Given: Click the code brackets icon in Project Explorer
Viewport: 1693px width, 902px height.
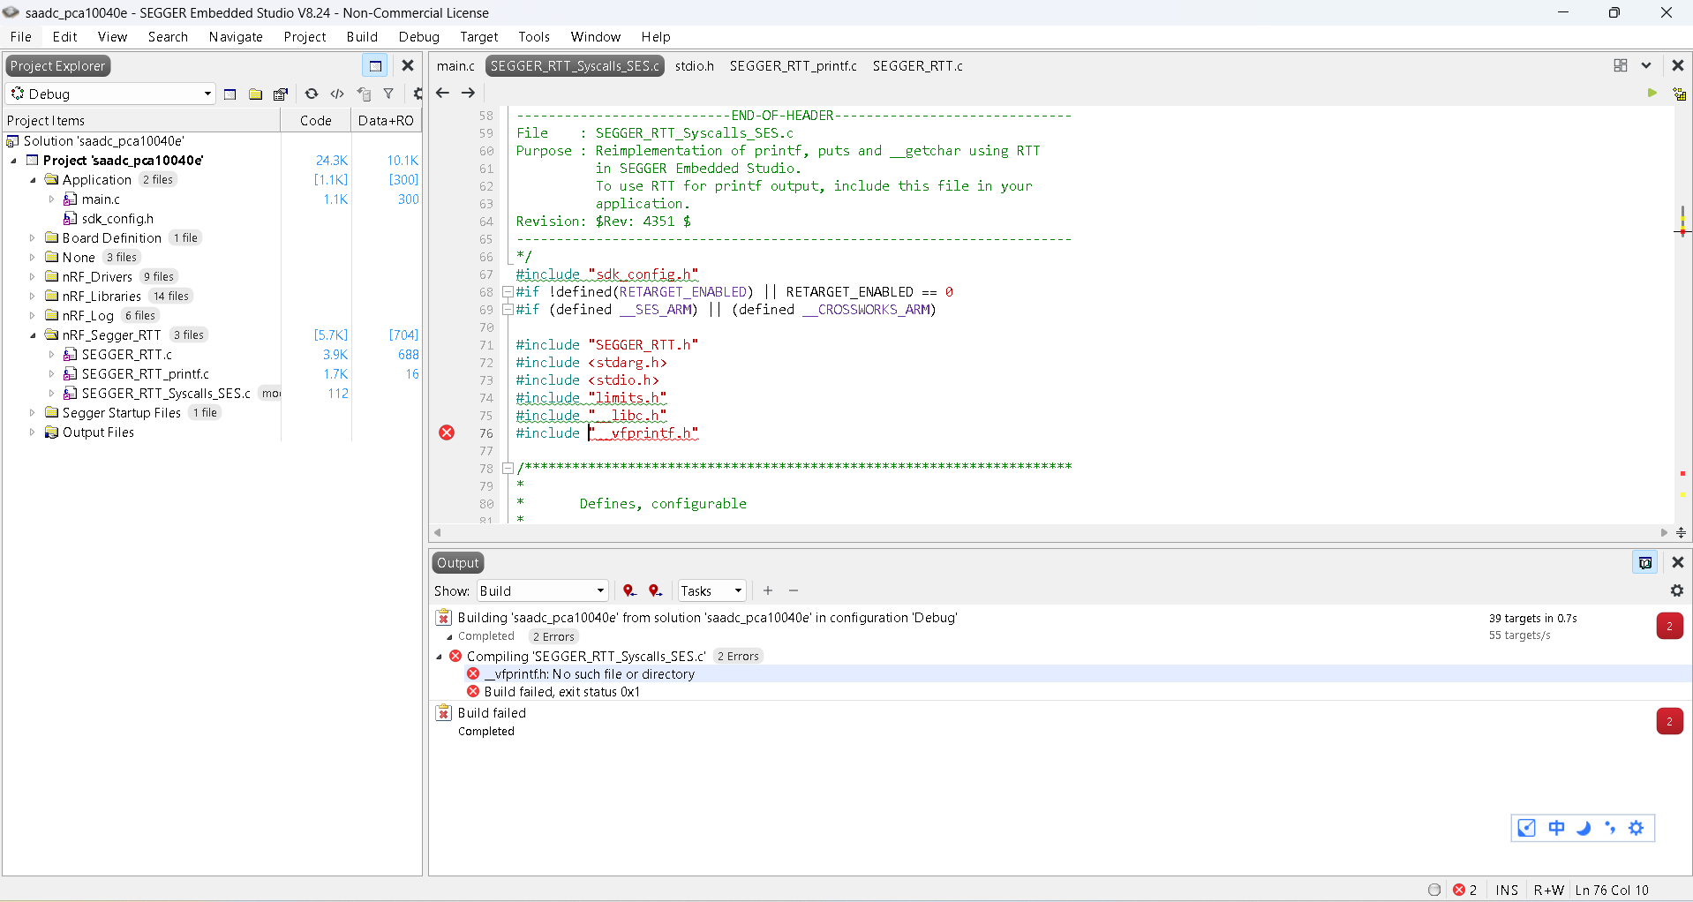Looking at the screenshot, I should [x=337, y=94].
